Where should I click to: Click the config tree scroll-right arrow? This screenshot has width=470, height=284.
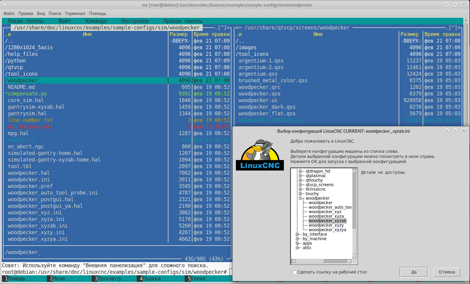pos(350,261)
